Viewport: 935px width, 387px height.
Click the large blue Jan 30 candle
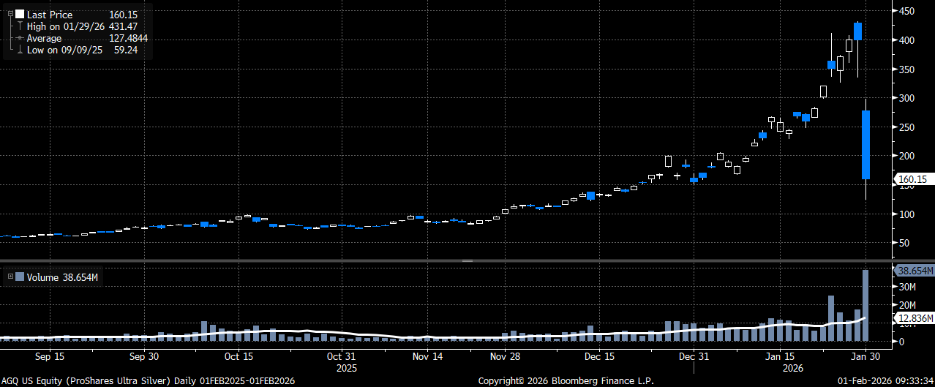tap(865, 145)
